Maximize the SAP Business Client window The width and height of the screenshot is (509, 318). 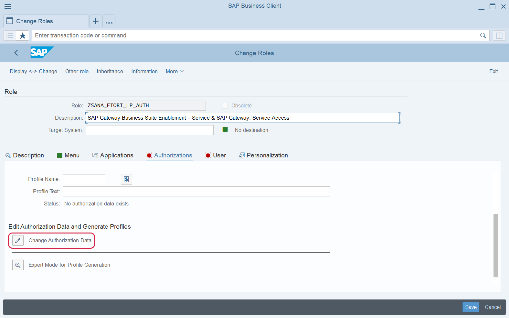tap(493, 6)
